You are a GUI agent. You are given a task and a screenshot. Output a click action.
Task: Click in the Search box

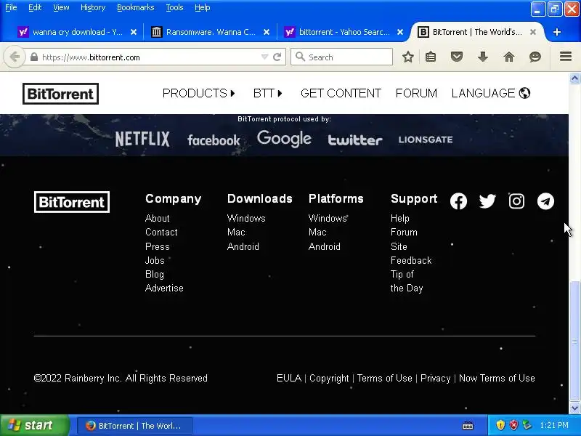click(341, 57)
